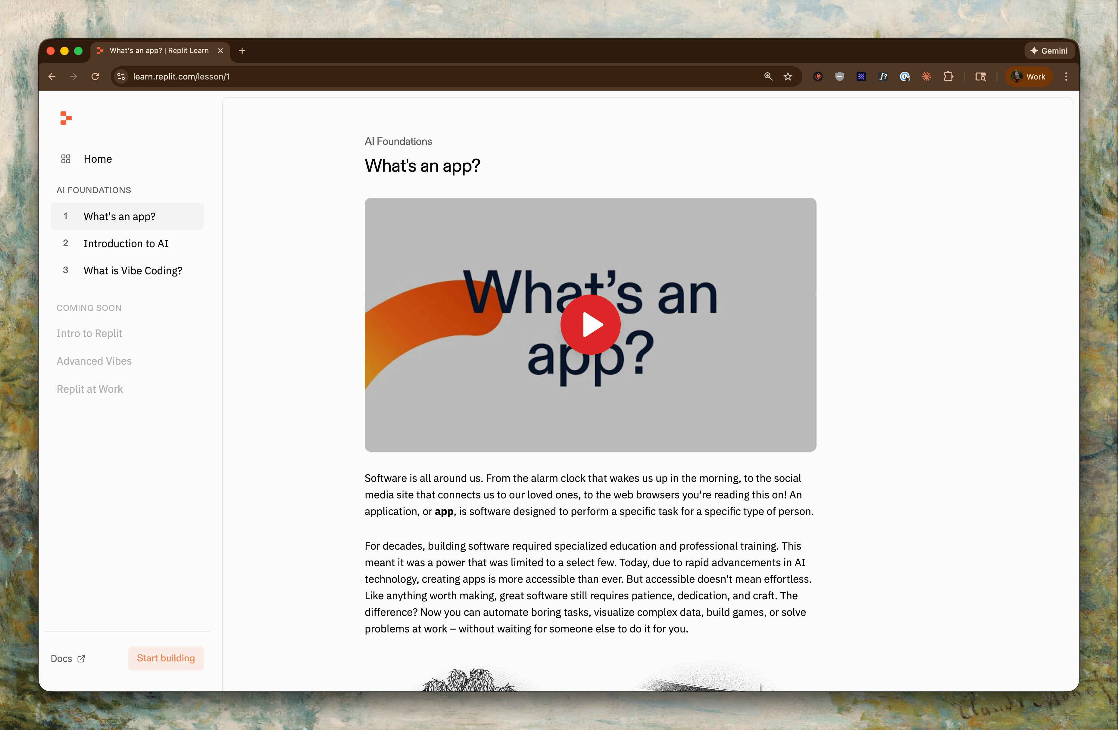Image resolution: width=1118 pixels, height=730 pixels.
Task: Click the Replit logo in the sidebar
Action: pos(66,118)
